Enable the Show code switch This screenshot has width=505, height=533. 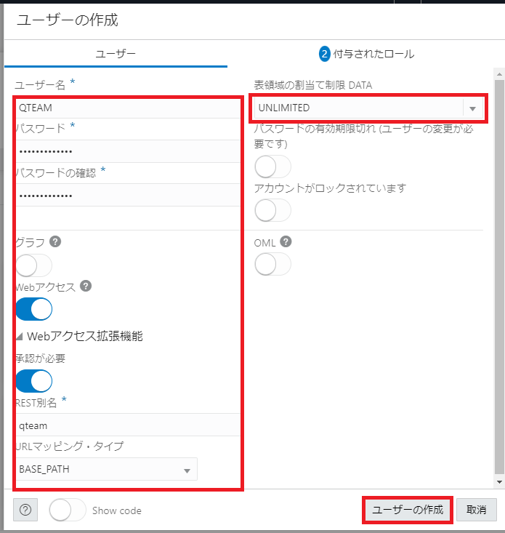pos(68,510)
